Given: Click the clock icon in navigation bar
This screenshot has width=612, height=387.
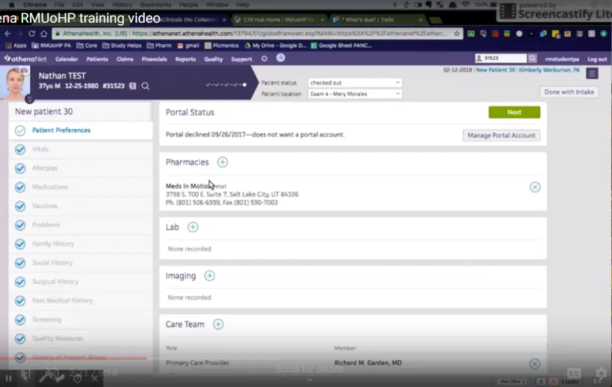Looking at the screenshot, I should [x=281, y=58].
